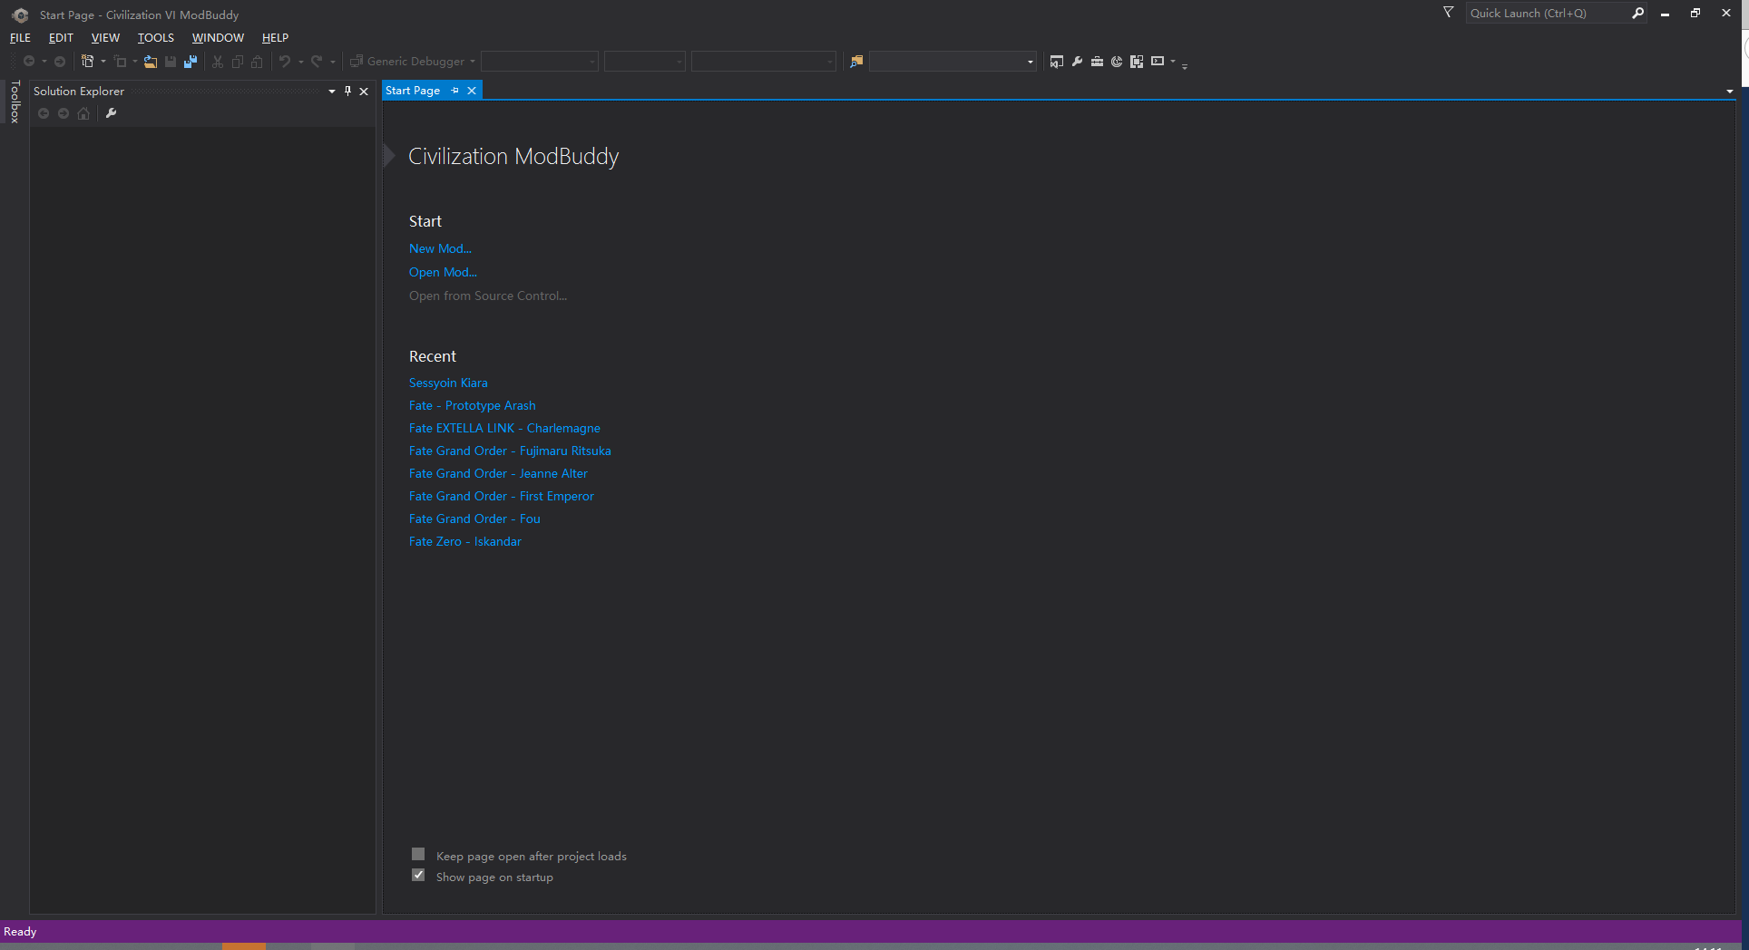This screenshot has width=1749, height=950.
Task: Open the document tabs list dropdown
Action: tap(1729, 91)
